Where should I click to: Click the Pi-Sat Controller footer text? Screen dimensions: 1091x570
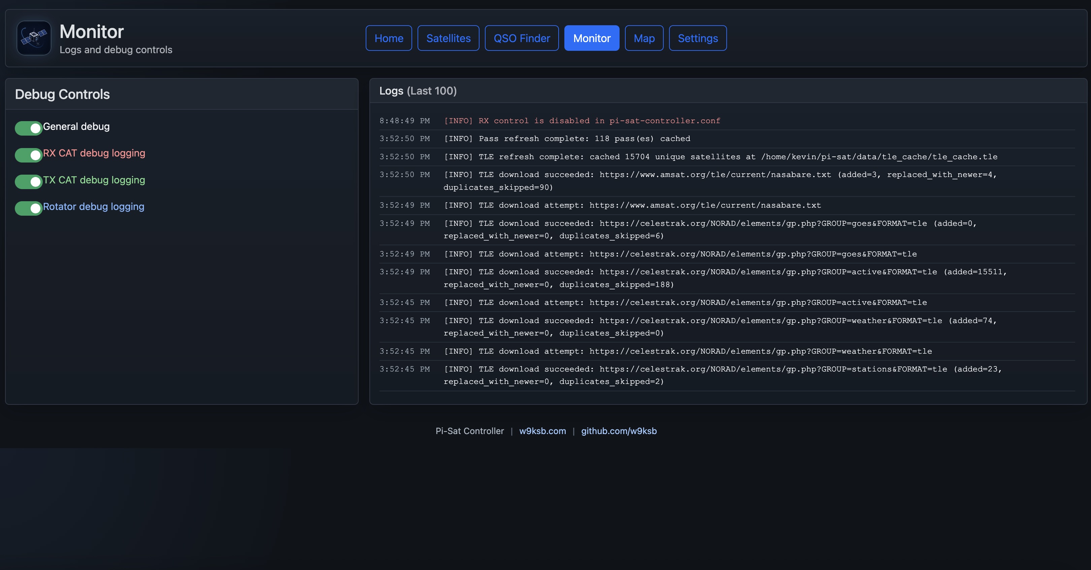tap(470, 431)
